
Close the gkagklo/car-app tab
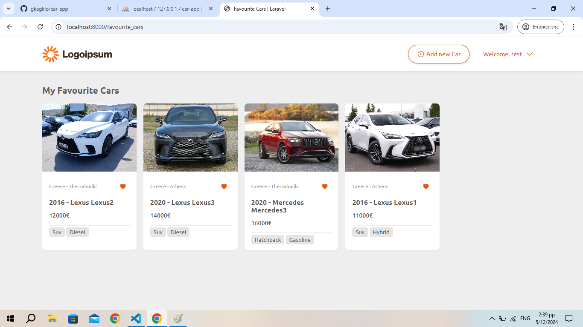tap(109, 9)
